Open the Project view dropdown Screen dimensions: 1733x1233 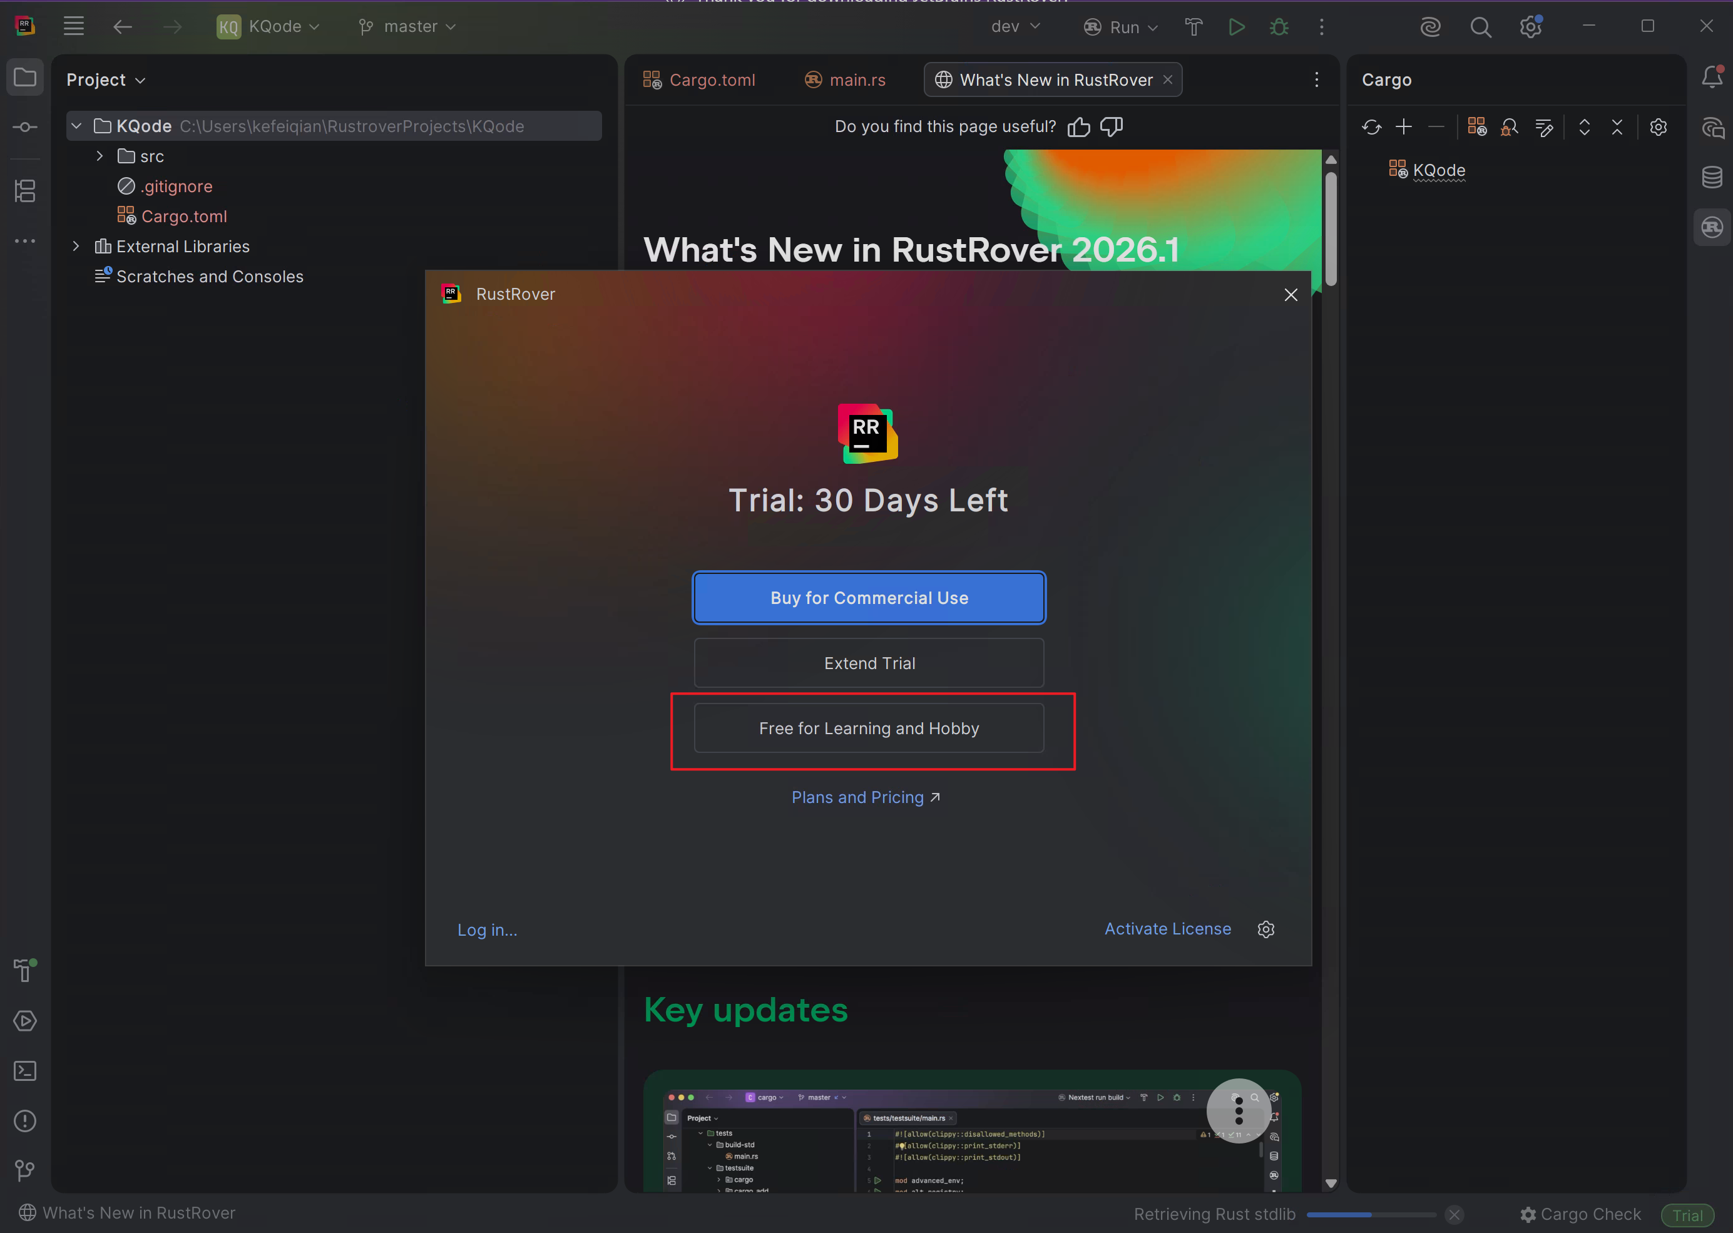(106, 79)
